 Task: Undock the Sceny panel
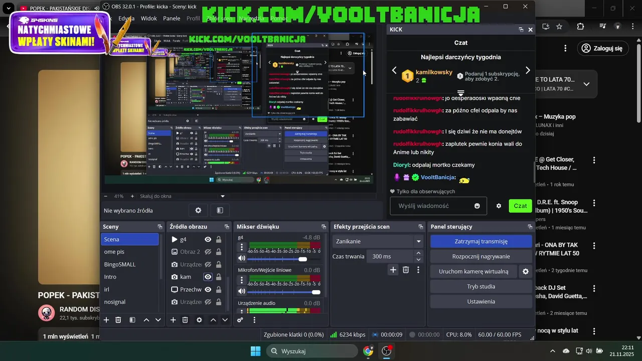click(x=160, y=227)
